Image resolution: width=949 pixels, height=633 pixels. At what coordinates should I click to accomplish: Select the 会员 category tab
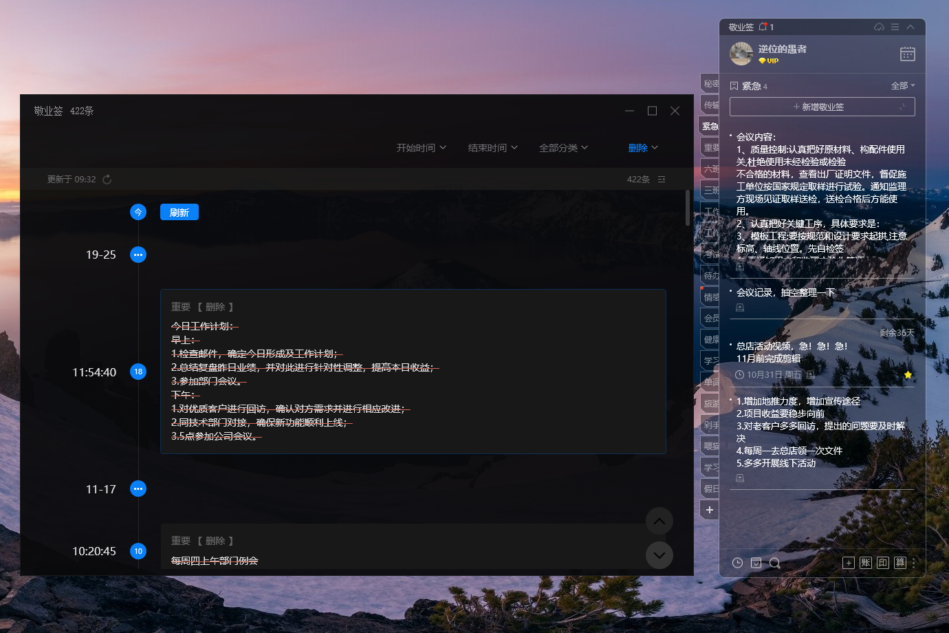pos(710,318)
